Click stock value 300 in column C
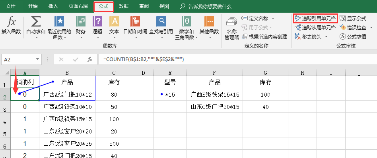 coord(114,144)
